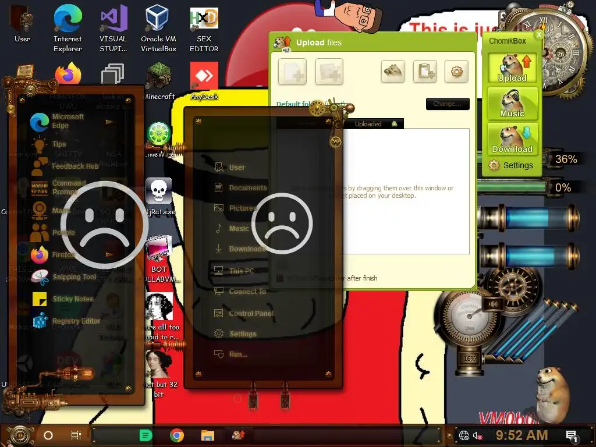Open Settings in ChomikBox panel

click(x=511, y=165)
